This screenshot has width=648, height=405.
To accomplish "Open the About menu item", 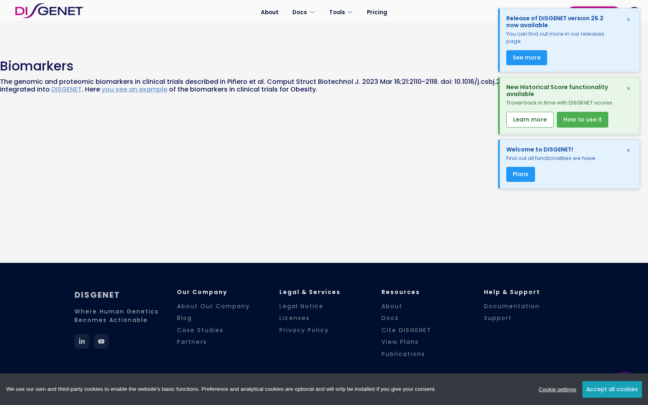I will (270, 12).
